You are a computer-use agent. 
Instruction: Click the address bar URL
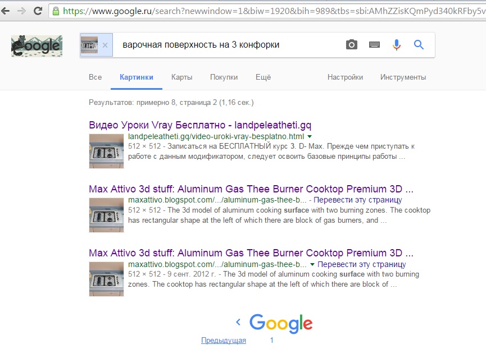coord(274,11)
